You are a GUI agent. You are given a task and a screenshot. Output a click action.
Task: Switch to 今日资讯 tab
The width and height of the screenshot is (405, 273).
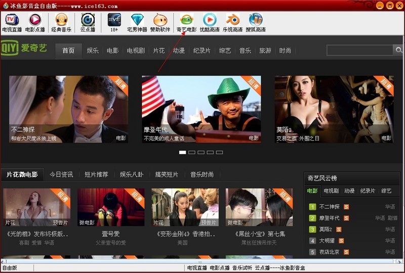click(x=61, y=175)
